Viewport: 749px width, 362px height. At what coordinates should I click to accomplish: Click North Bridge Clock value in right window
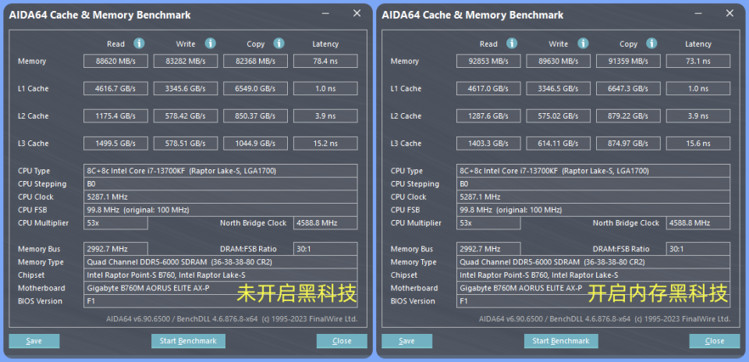698,223
